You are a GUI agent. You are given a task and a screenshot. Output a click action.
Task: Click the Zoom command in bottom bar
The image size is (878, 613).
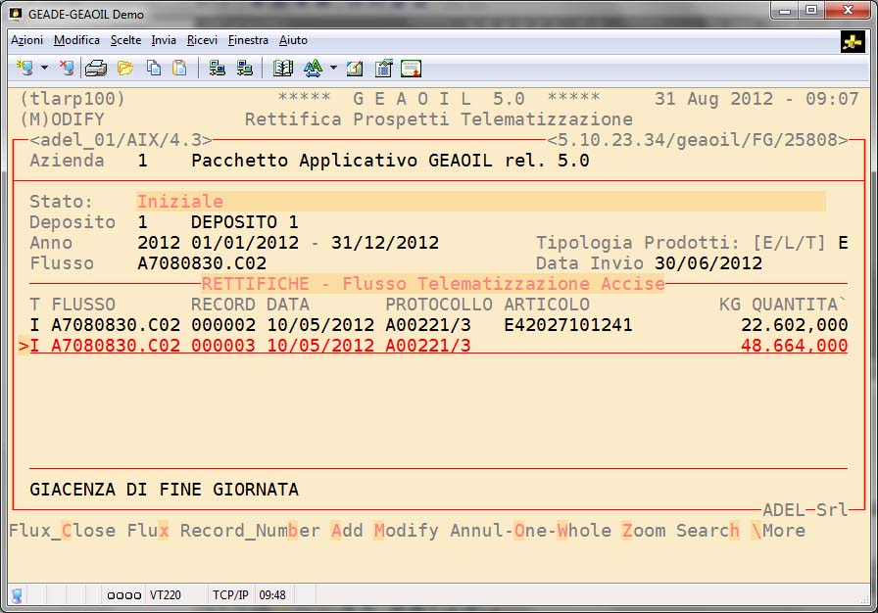coord(643,531)
